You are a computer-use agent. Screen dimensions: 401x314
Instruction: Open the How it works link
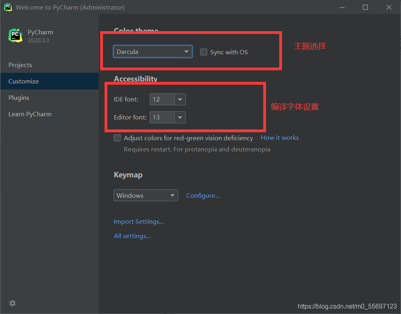coord(280,138)
